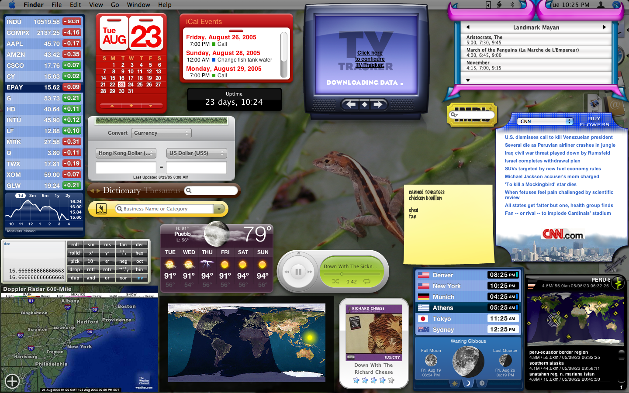Open the Business Name or Category dropdown arrow

(x=219, y=209)
